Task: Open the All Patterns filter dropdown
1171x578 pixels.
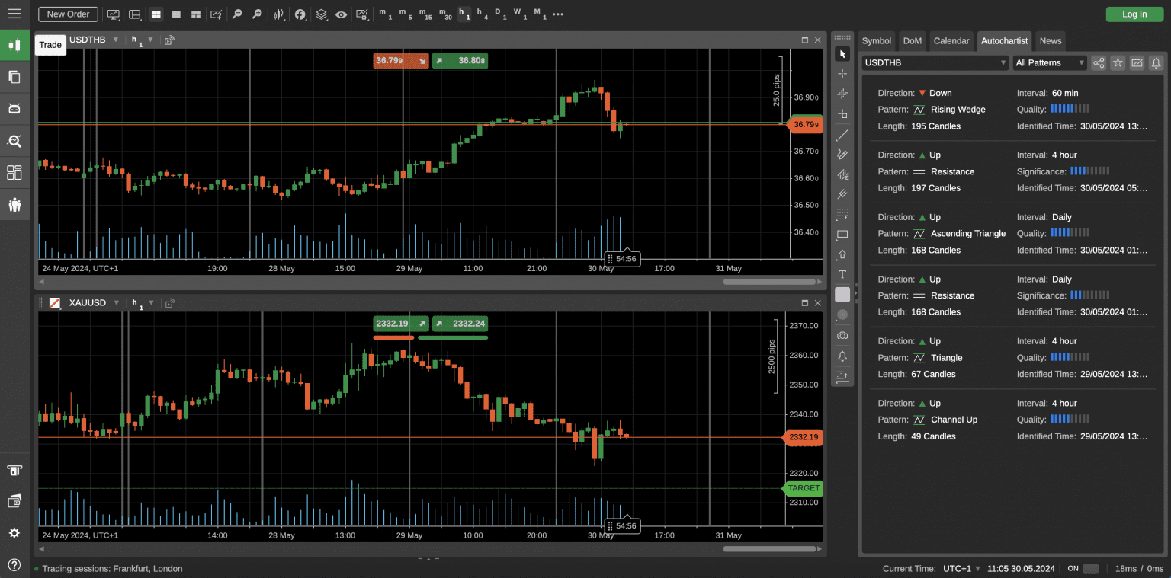Action: point(1050,63)
